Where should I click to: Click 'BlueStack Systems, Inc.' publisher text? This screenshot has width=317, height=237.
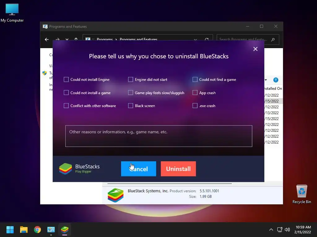tap(148, 191)
